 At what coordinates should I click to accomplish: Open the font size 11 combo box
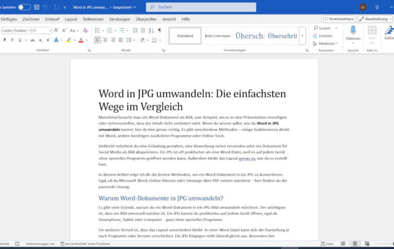(x=42, y=31)
